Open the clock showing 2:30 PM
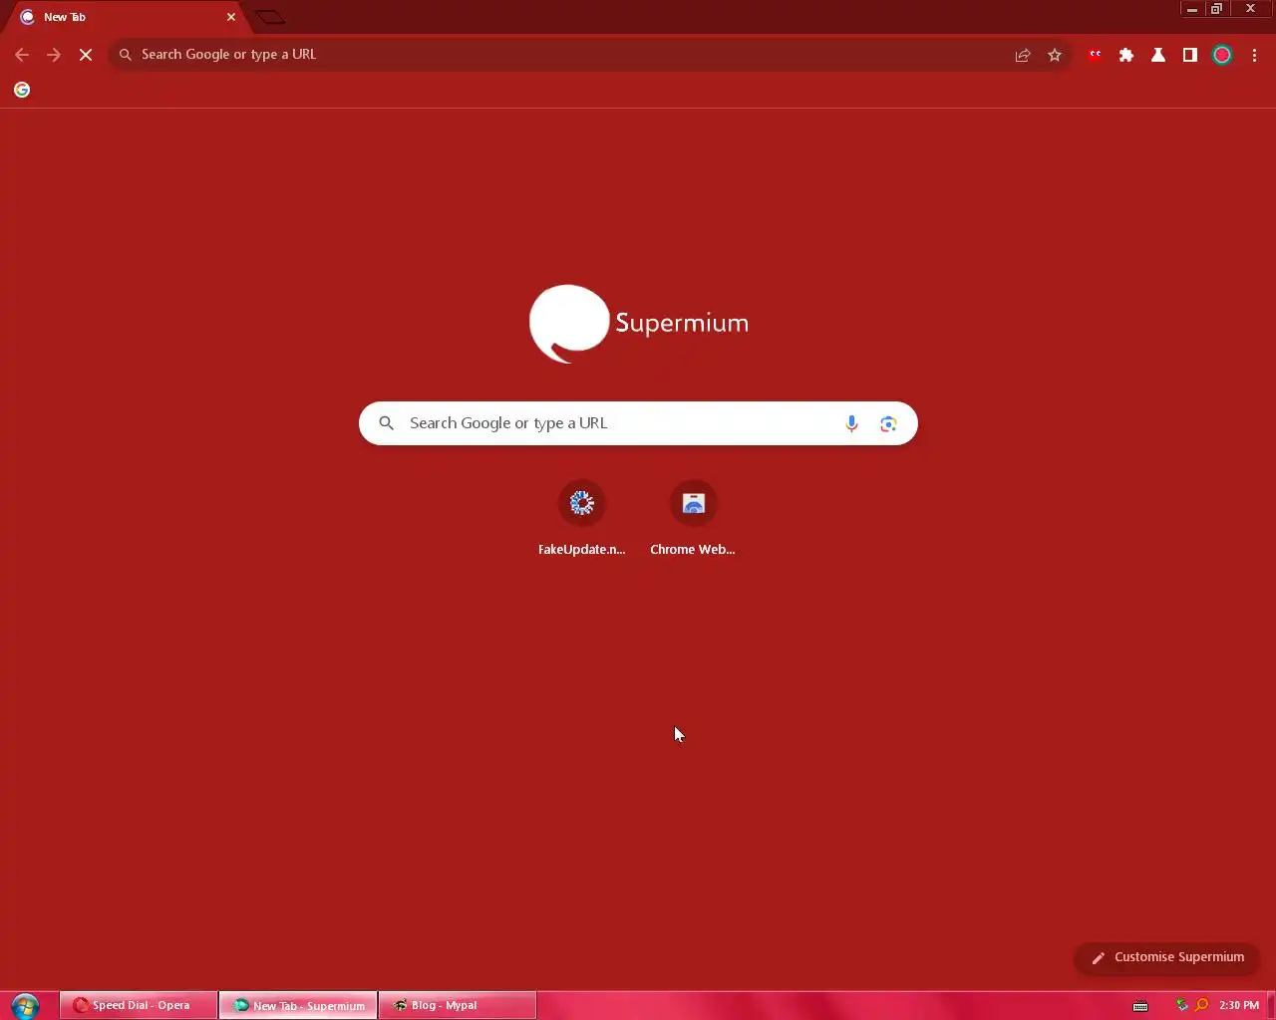This screenshot has width=1276, height=1020. 1239,1005
